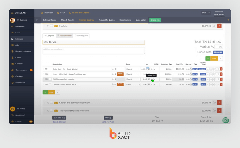Click the green Create Job button
Screen dimensions: 240x148
point(155,20)
